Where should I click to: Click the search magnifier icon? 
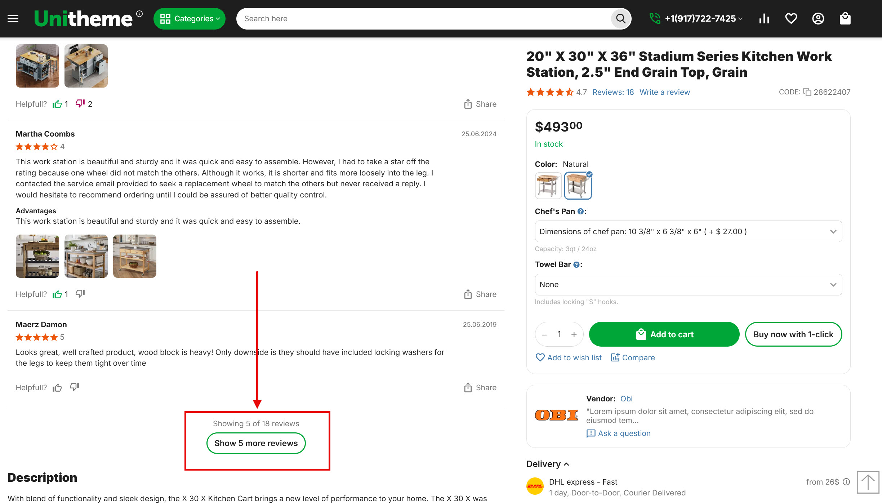click(620, 19)
